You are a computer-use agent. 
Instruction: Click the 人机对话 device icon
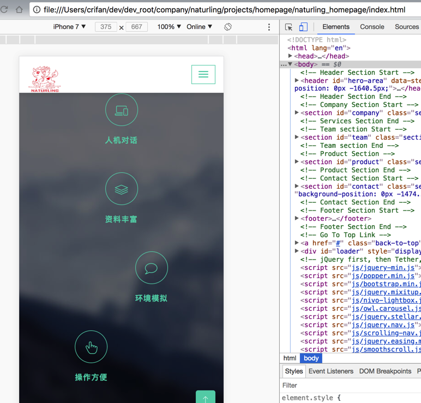coord(122,110)
